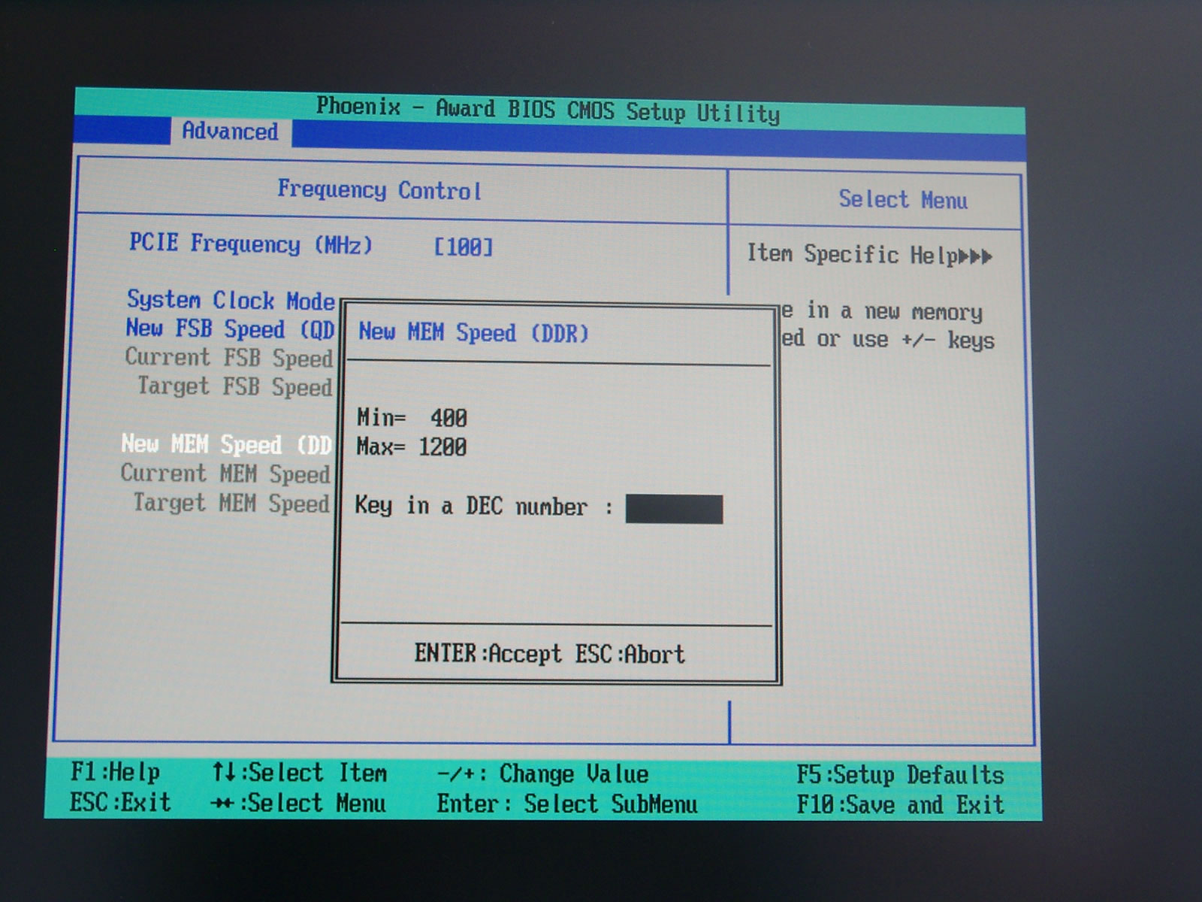Click the Phoenix Award BIOS title
The height and width of the screenshot is (902, 1202).
[x=548, y=110]
